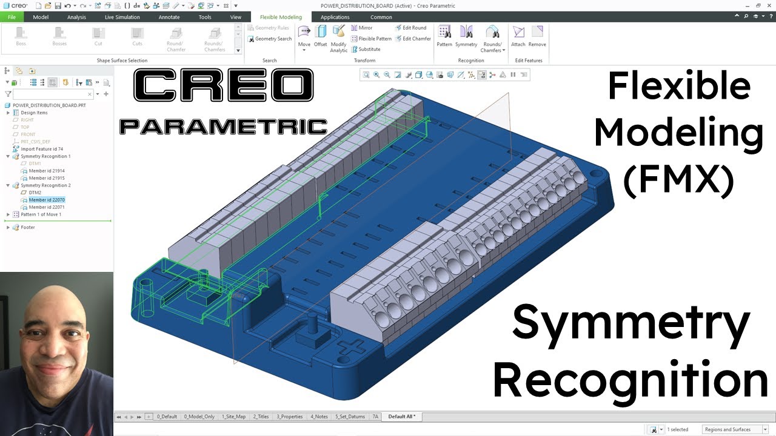The height and width of the screenshot is (436, 776).
Task: Expand the Footer node
Action: pos(8,227)
